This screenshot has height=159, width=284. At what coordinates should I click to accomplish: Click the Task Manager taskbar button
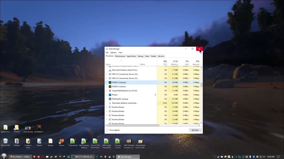click(x=128, y=157)
